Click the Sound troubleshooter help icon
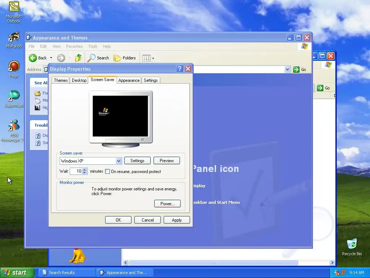The width and height of the screenshot is (370, 278). click(x=38, y=143)
